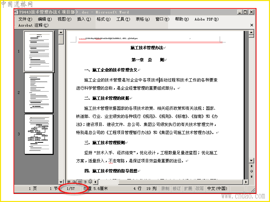The image size is (270, 202).
Task: Click the Next Page double-arrow button
Action: click(x=251, y=176)
